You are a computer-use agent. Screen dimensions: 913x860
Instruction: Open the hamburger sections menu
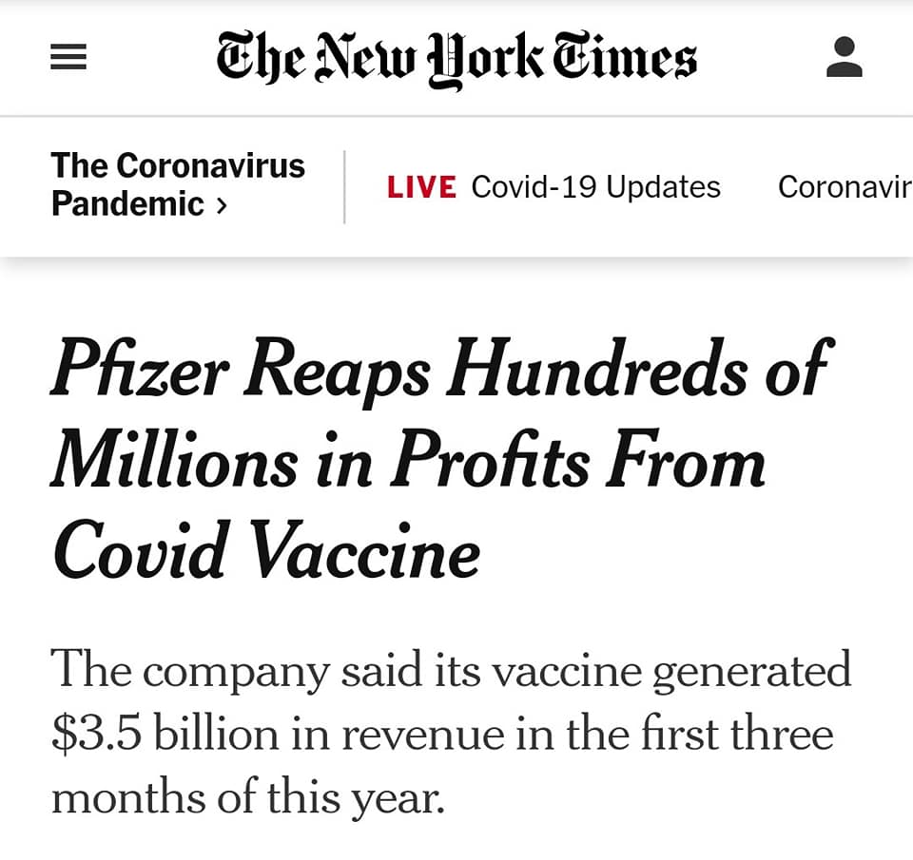click(68, 58)
